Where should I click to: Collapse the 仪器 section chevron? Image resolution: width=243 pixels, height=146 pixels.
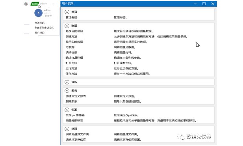[67, 110]
